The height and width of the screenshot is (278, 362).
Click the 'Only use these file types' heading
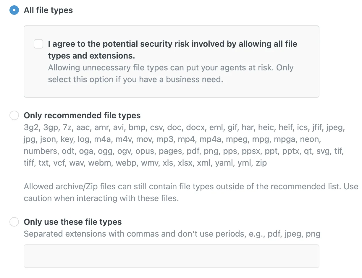pos(73,222)
